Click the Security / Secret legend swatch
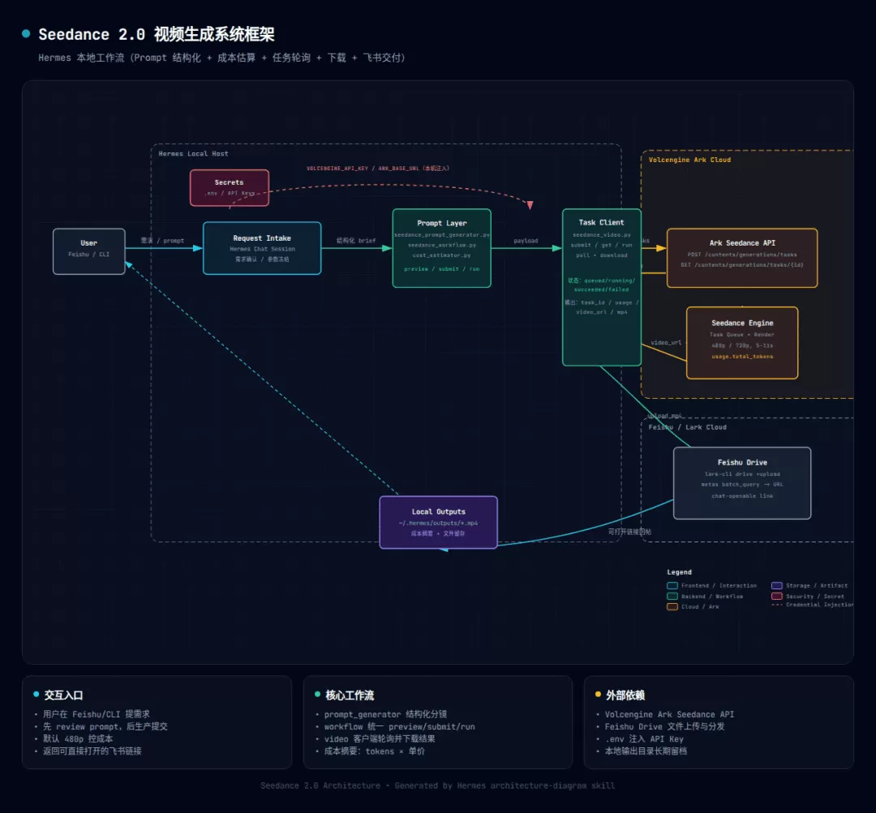This screenshot has height=813, width=876. coord(776,597)
